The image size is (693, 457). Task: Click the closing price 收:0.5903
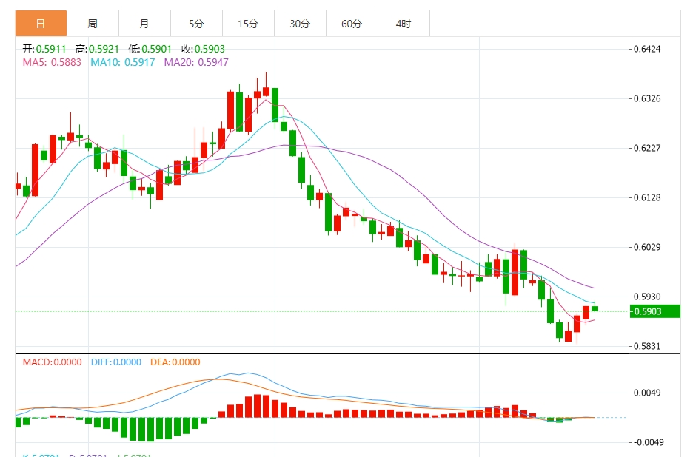point(203,49)
